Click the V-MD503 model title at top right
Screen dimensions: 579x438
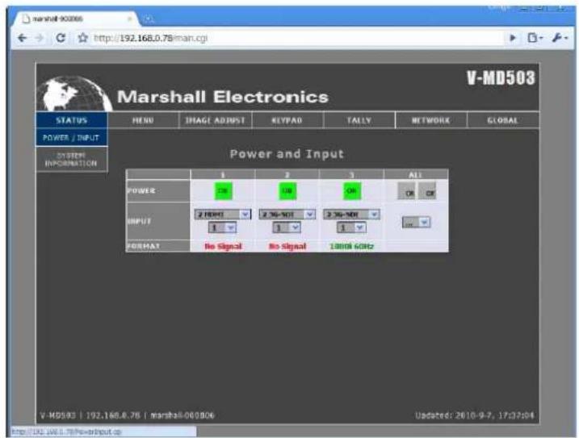coord(501,78)
